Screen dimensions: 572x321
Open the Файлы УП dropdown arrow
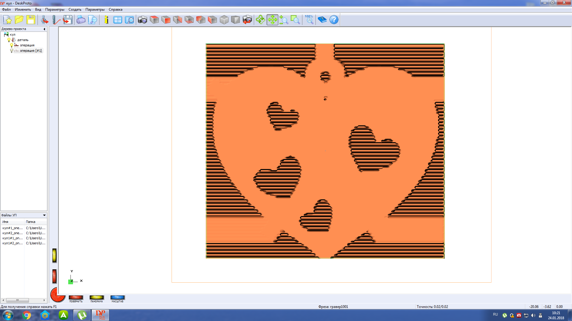coord(44,215)
